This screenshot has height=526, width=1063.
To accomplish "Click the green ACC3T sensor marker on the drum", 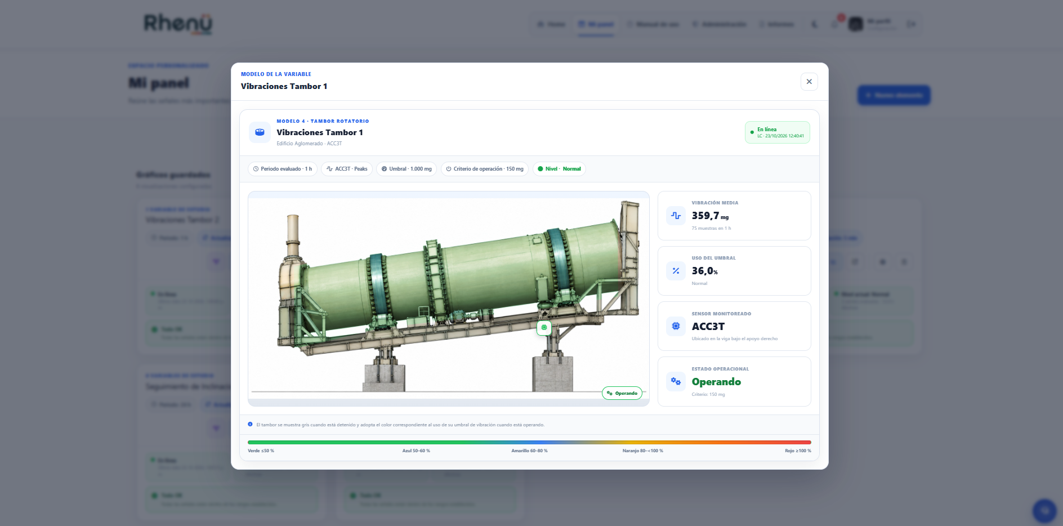I will coord(544,327).
